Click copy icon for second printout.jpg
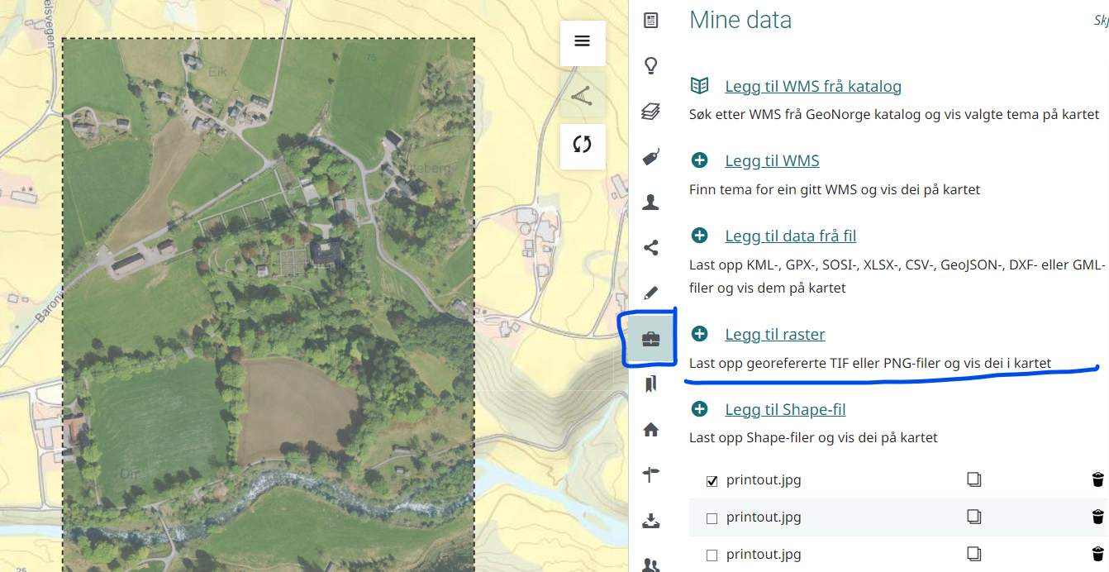Screen dimensions: 1109x572 (x=974, y=517)
